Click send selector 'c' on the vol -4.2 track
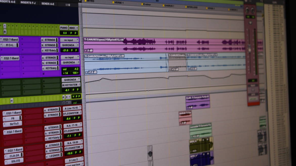 click(x=43, y=69)
